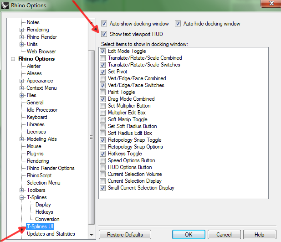Enable Current Selection Volume item
This screenshot has height=242, width=281.
click(x=103, y=174)
